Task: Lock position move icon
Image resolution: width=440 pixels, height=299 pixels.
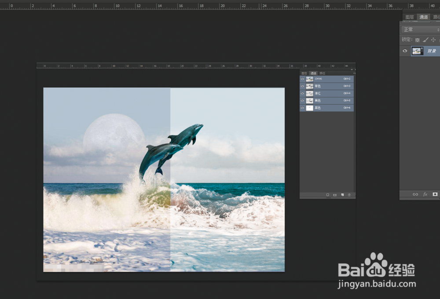Action: pos(433,40)
